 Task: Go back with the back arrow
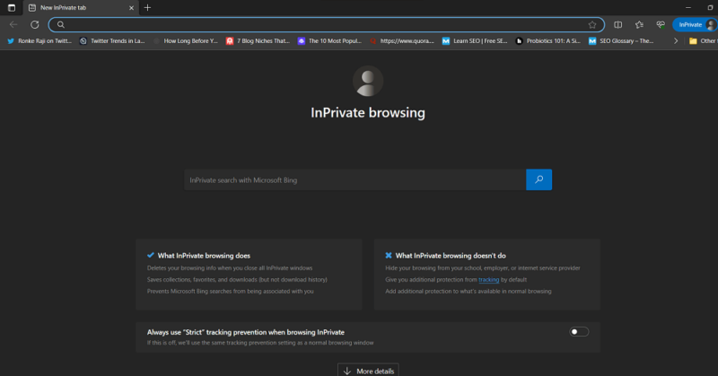[x=13, y=25]
